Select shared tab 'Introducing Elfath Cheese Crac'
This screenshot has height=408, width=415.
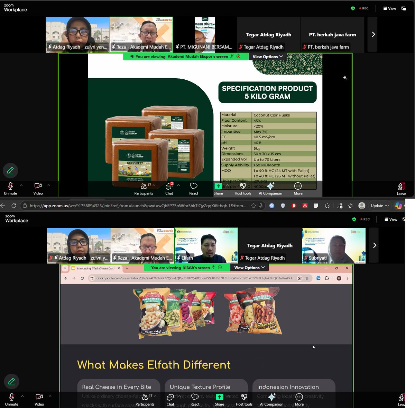(95, 268)
